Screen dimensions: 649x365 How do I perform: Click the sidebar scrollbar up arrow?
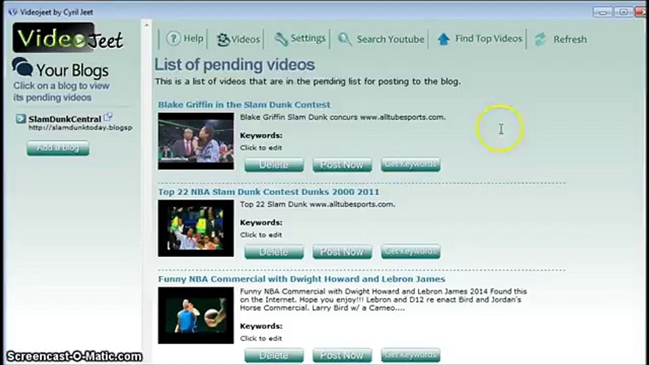coord(147,24)
